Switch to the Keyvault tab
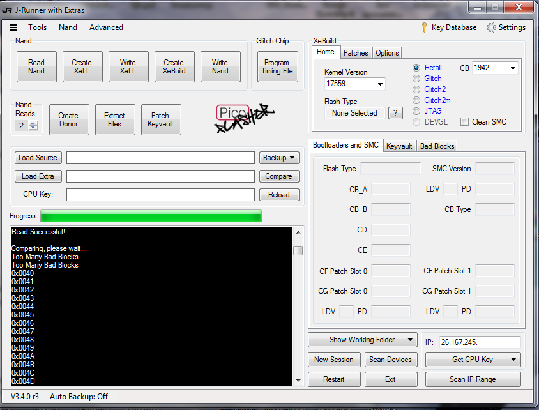The image size is (539, 410). tap(399, 146)
